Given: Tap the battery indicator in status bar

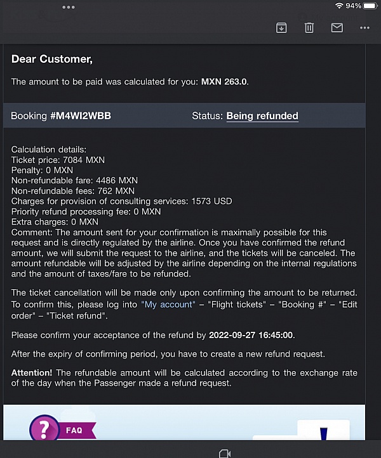Looking at the screenshot, I should [370, 6].
